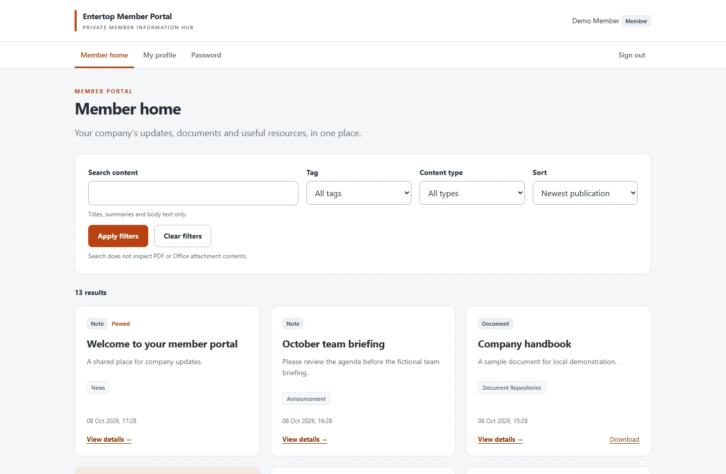Go to the Member home tab
Image resolution: width=726 pixels, height=474 pixels.
104,55
